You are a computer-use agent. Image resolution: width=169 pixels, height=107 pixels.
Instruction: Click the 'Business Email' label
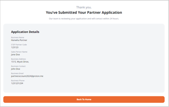(17, 73)
